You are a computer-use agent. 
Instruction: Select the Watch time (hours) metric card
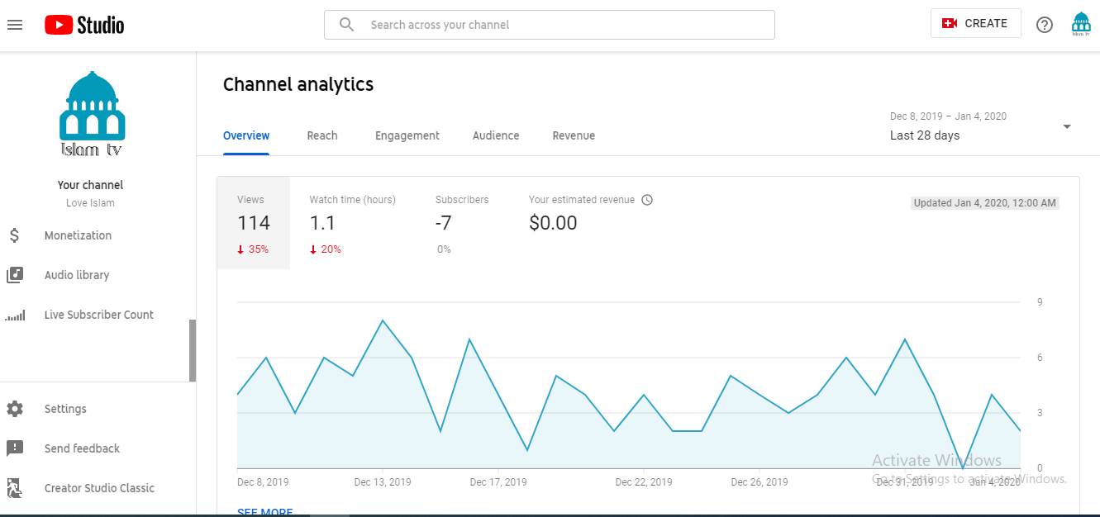(352, 223)
